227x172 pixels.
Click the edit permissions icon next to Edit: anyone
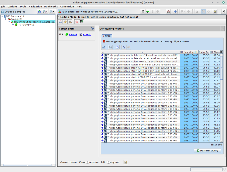click(125, 162)
